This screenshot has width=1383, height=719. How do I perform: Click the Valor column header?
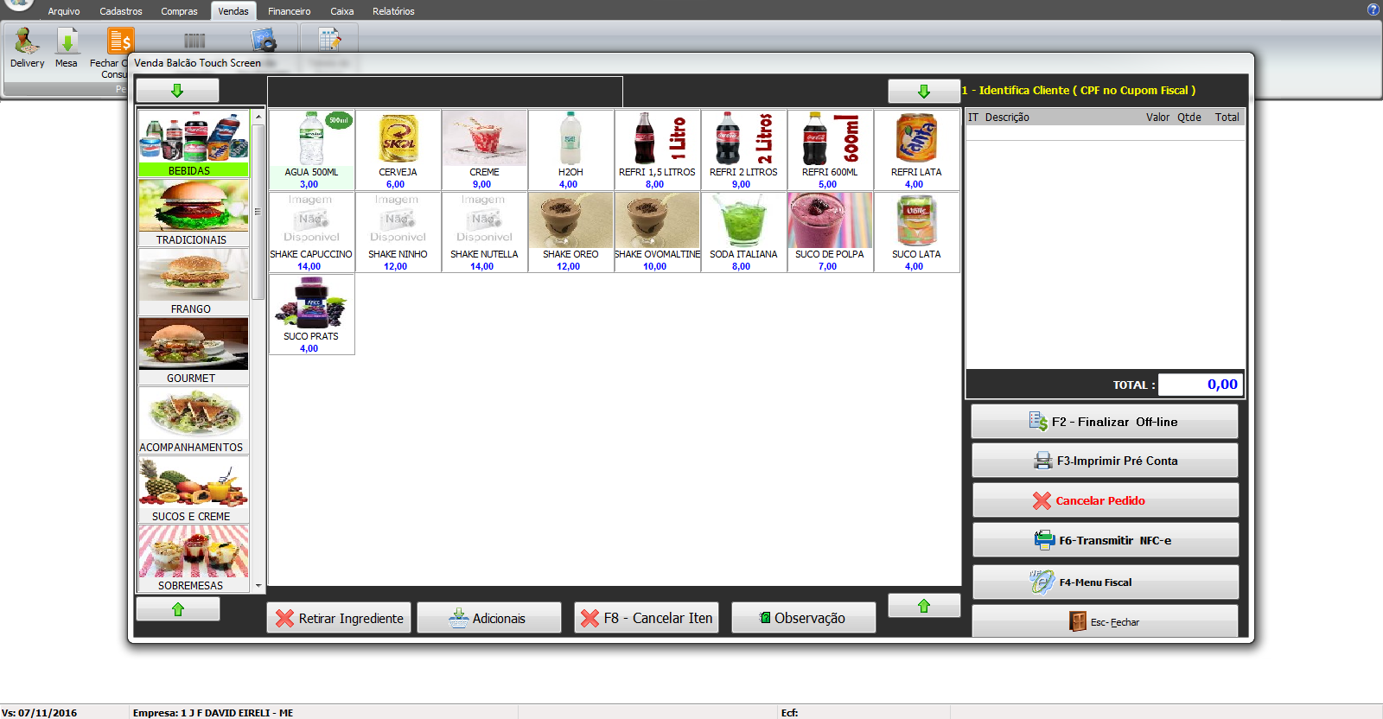(x=1157, y=117)
